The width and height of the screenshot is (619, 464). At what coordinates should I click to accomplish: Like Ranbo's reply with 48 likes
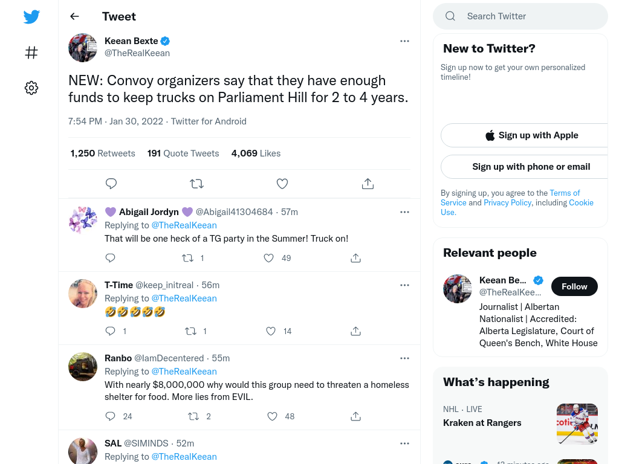pyautogui.click(x=273, y=416)
